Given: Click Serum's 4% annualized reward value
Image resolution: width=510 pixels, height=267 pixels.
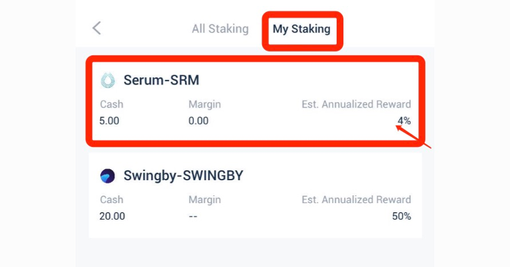Looking at the screenshot, I should click(404, 121).
